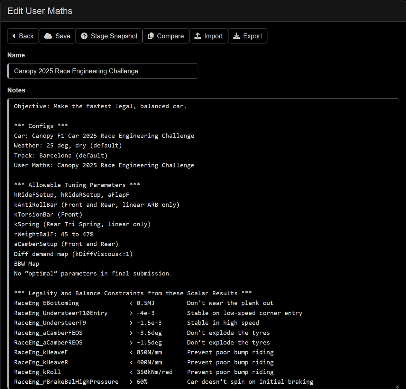Screen dimensions: 406x389
Task: Click the Save cloud icon
Action: coord(48,36)
